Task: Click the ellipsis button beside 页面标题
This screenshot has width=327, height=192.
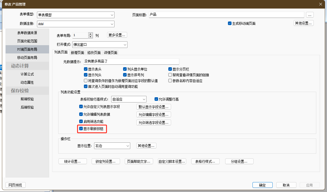Action: (x=310, y=15)
